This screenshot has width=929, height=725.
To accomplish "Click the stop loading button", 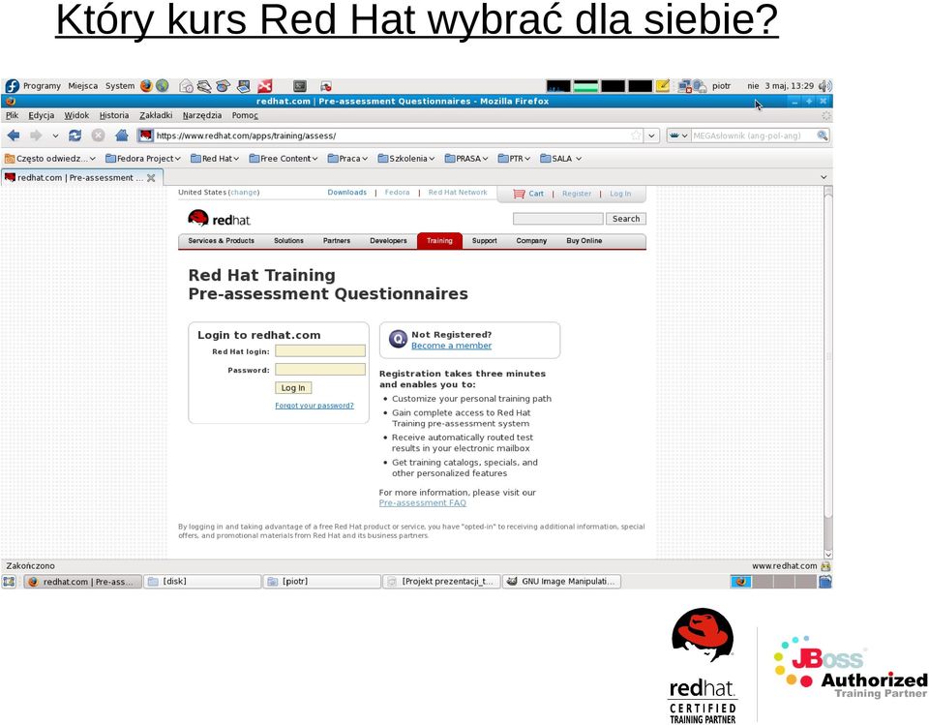I will tap(99, 136).
